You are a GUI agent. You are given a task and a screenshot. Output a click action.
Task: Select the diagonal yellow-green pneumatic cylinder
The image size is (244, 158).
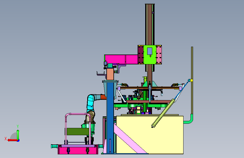click(164, 113)
